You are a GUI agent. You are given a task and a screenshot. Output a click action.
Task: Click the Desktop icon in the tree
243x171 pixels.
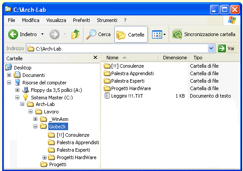[9, 67]
